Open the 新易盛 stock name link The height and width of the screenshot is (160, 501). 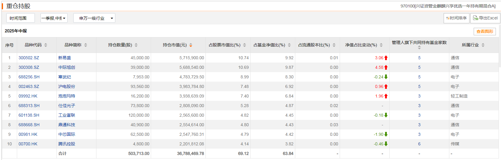(65, 58)
